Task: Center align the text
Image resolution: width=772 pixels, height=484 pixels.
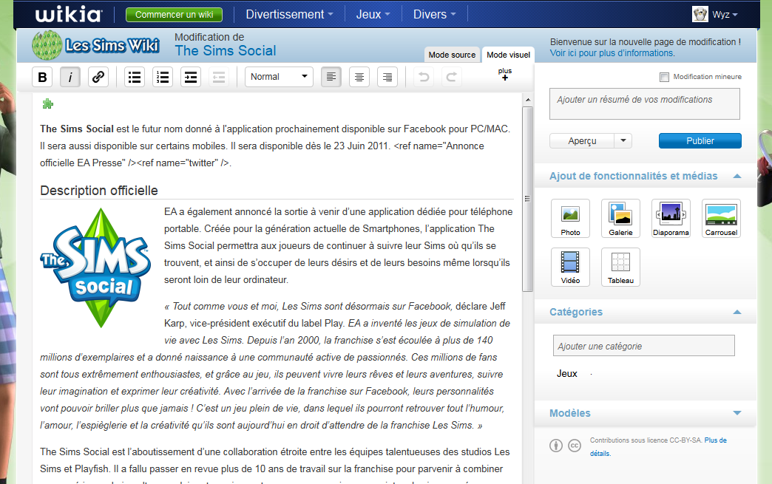Action: coord(359,78)
